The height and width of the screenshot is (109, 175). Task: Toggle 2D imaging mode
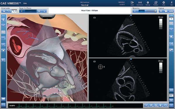click(171, 90)
